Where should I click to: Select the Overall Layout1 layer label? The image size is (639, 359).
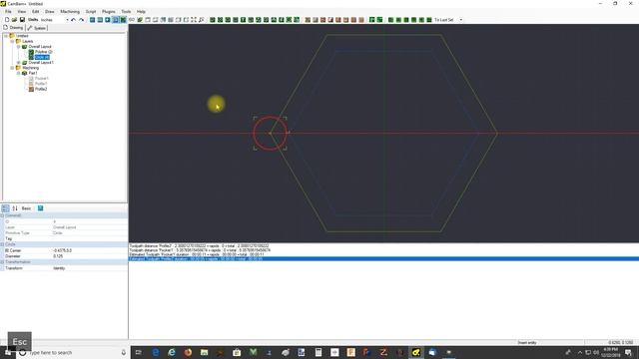(41, 63)
